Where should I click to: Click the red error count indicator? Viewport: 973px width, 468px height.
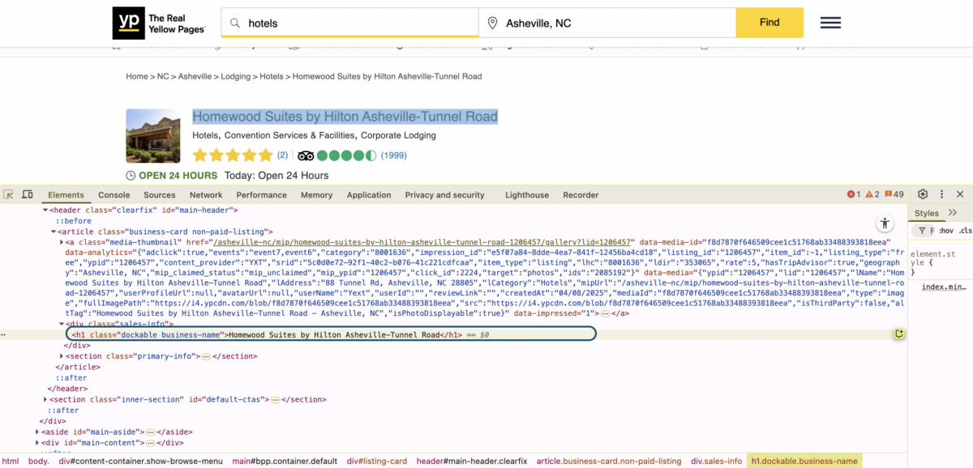853,194
